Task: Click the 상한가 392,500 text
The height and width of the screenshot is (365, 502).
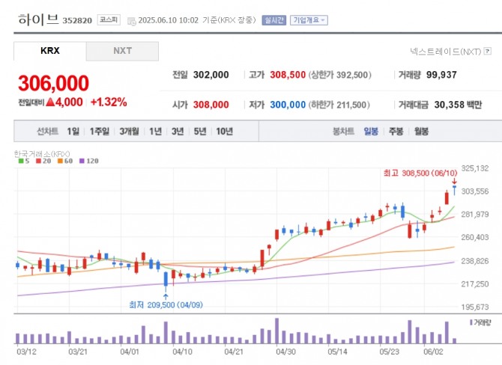Action: point(340,75)
